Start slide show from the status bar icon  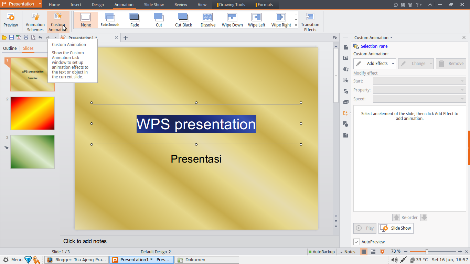(x=382, y=252)
